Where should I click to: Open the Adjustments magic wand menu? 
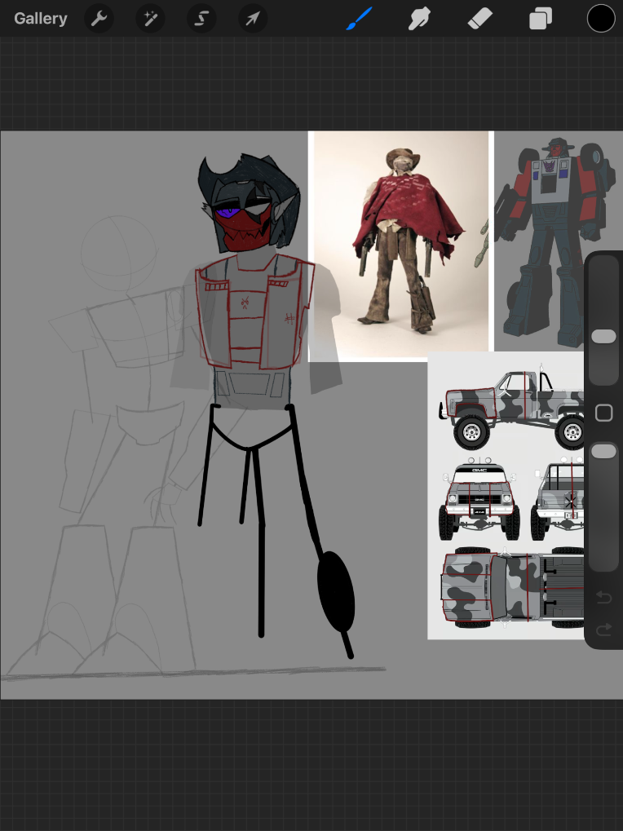[151, 19]
